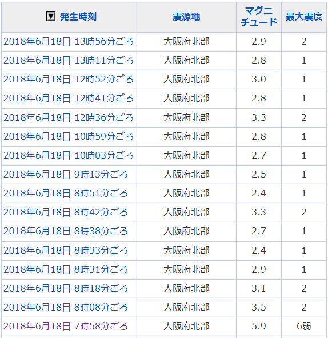Open the 10時59分ごろ earthquake entry
Screen dimensions: 328x338
pyautogui.click(x=69, y=137)
